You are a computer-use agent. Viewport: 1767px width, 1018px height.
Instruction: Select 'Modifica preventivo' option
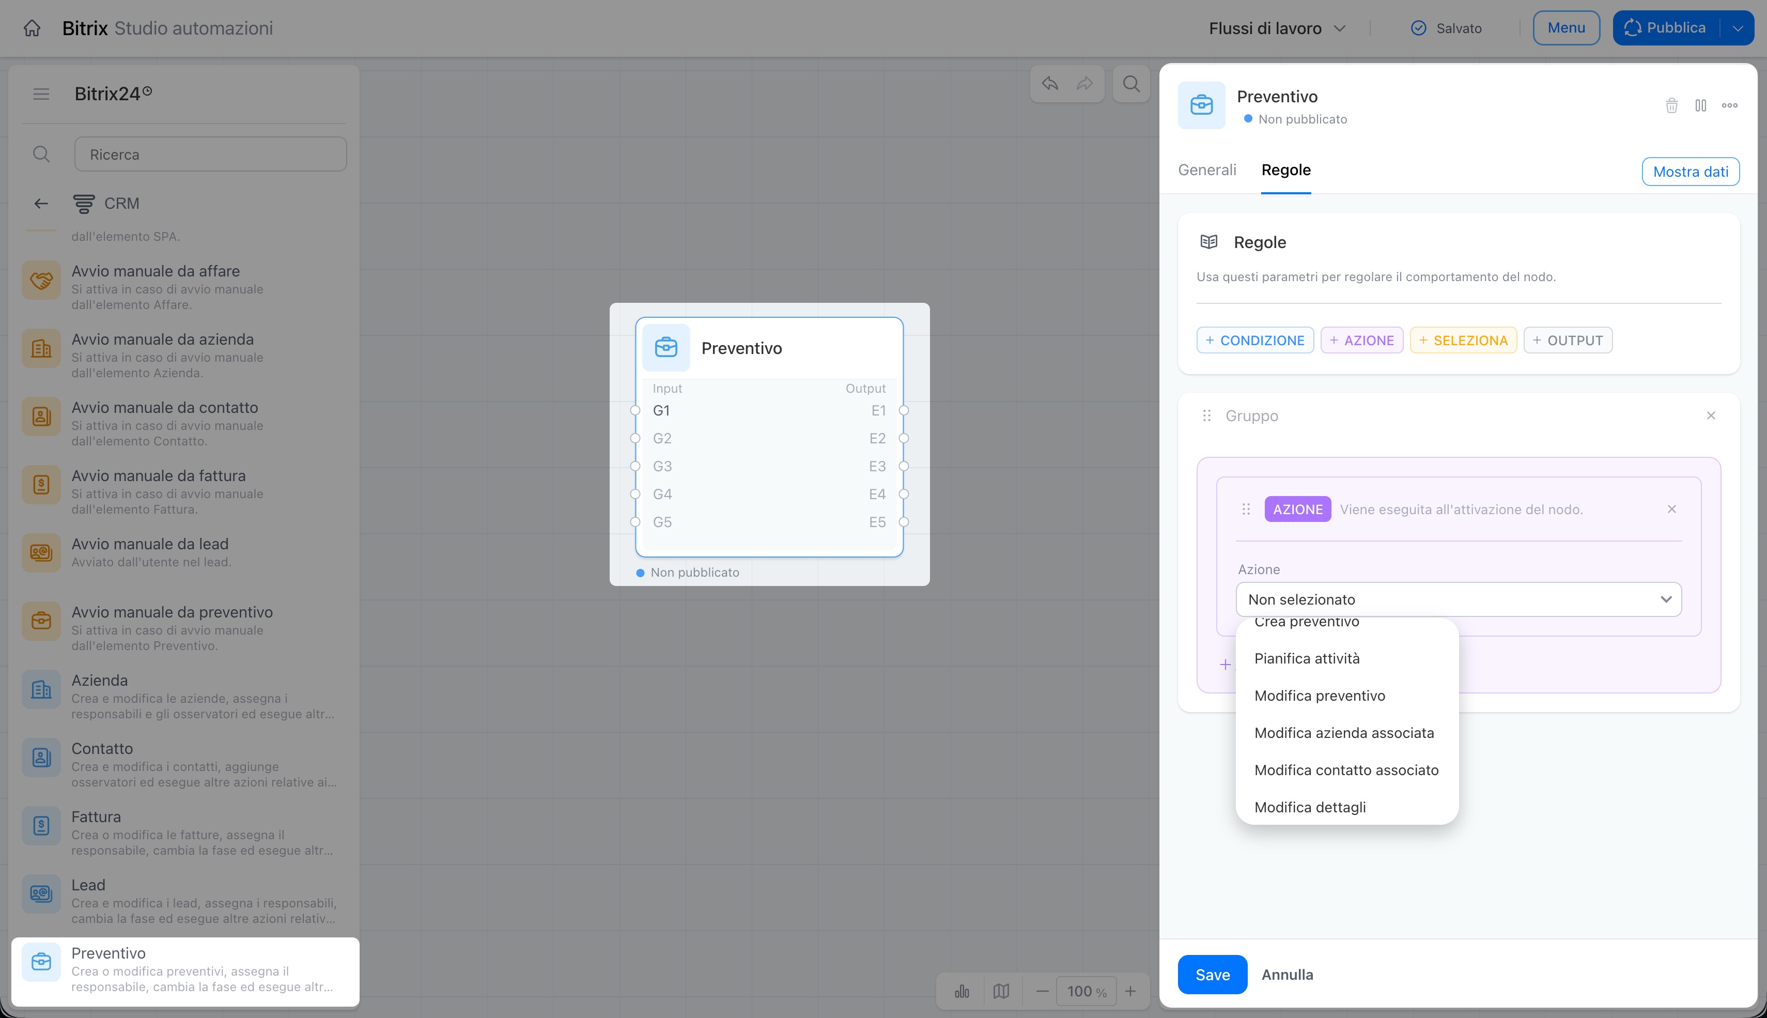click(1347, 696)
